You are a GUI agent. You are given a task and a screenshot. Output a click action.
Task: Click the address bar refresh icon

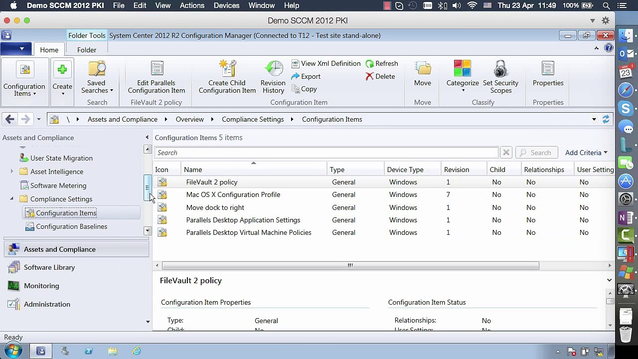606,119
